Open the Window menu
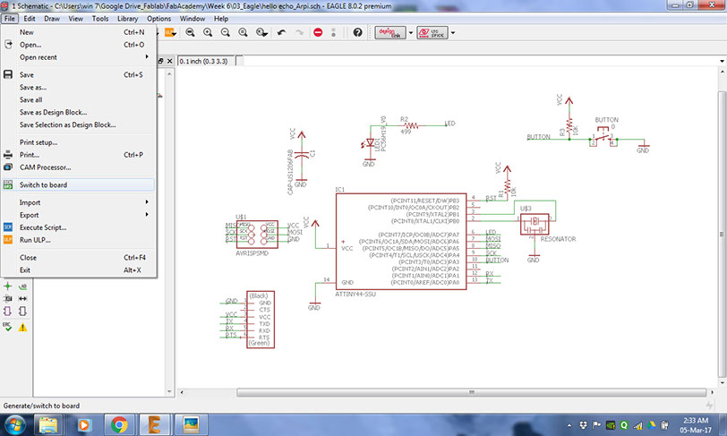This screenshot has width=727, height=436. [x=192, y=19]
